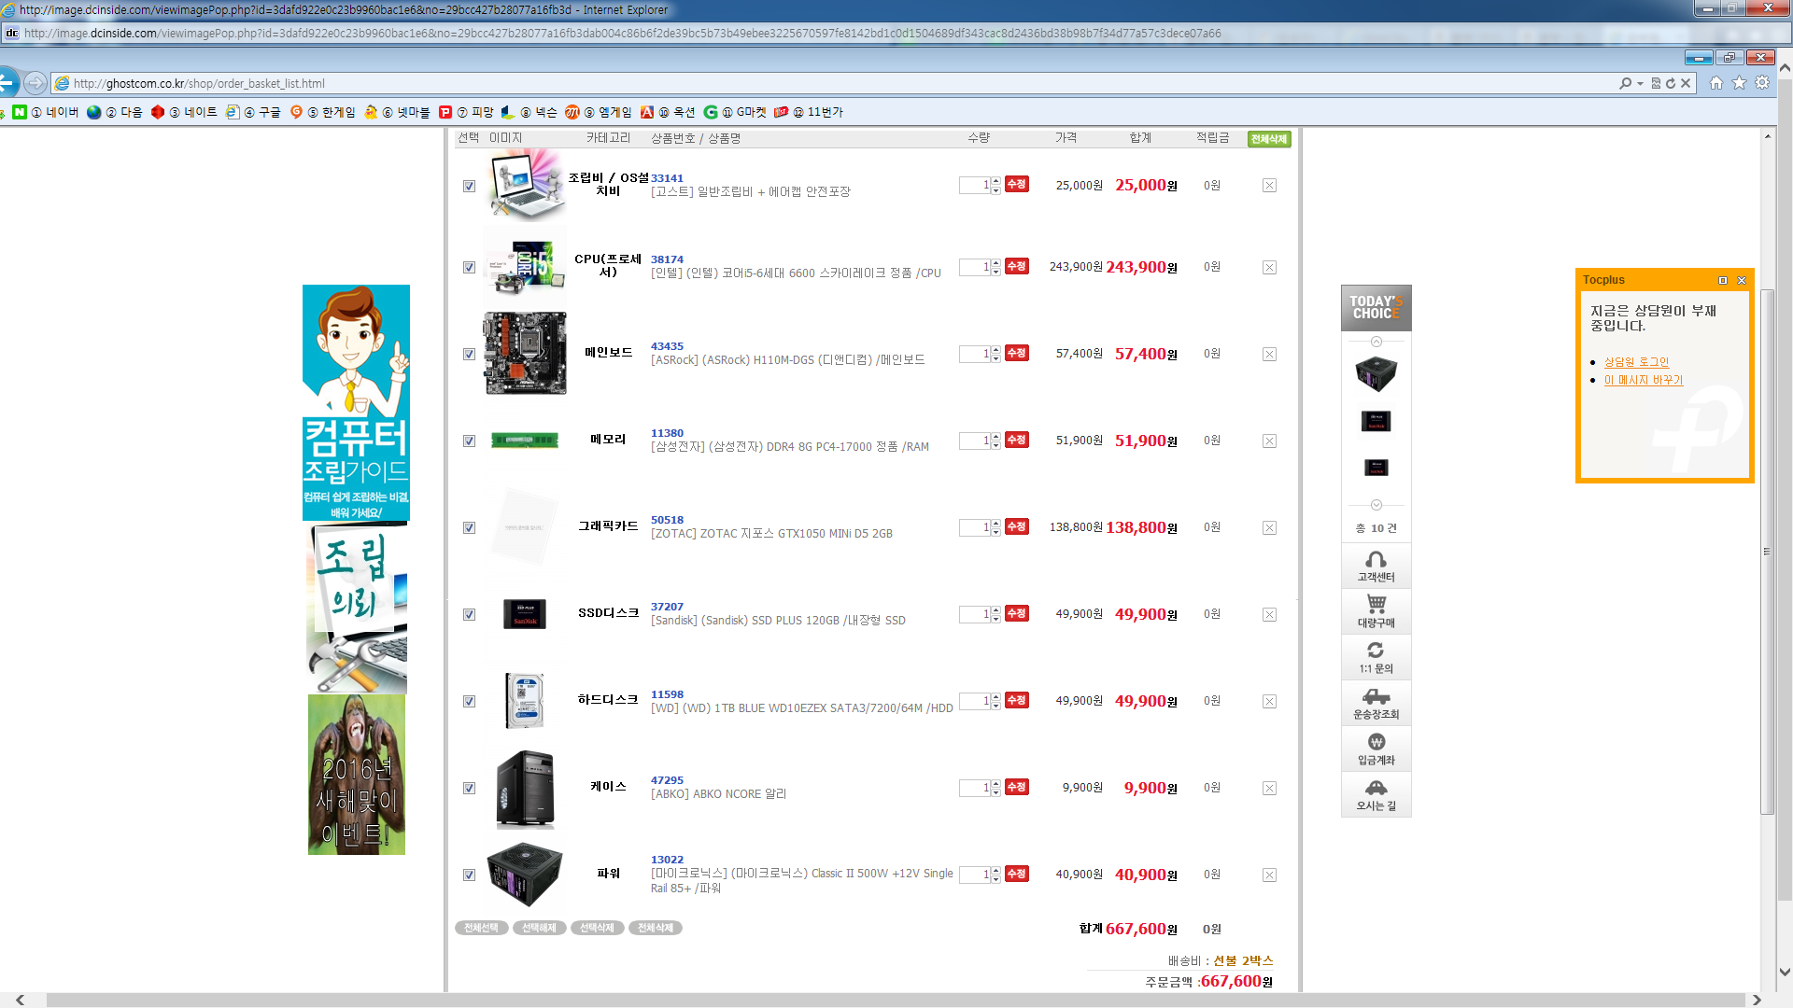Click the 고객센터 headset icon
Image resolution: width=1793 pixels, height=1008 pixels.
pyautogui.click(x=1376, y=560)
